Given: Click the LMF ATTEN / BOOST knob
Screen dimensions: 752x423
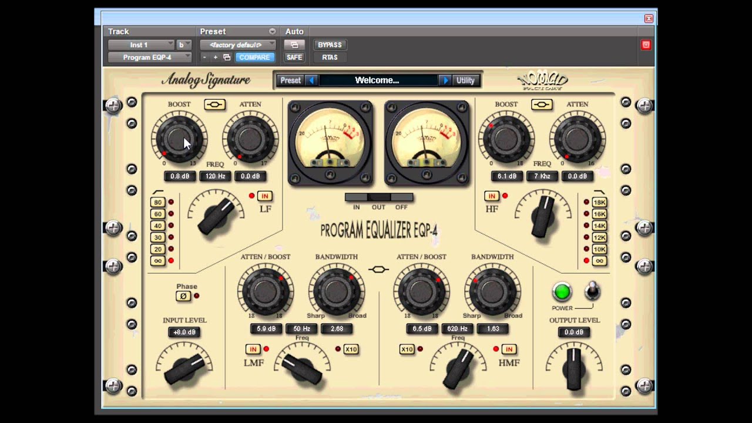Looking at the screenshot, I should pos(264,291).
